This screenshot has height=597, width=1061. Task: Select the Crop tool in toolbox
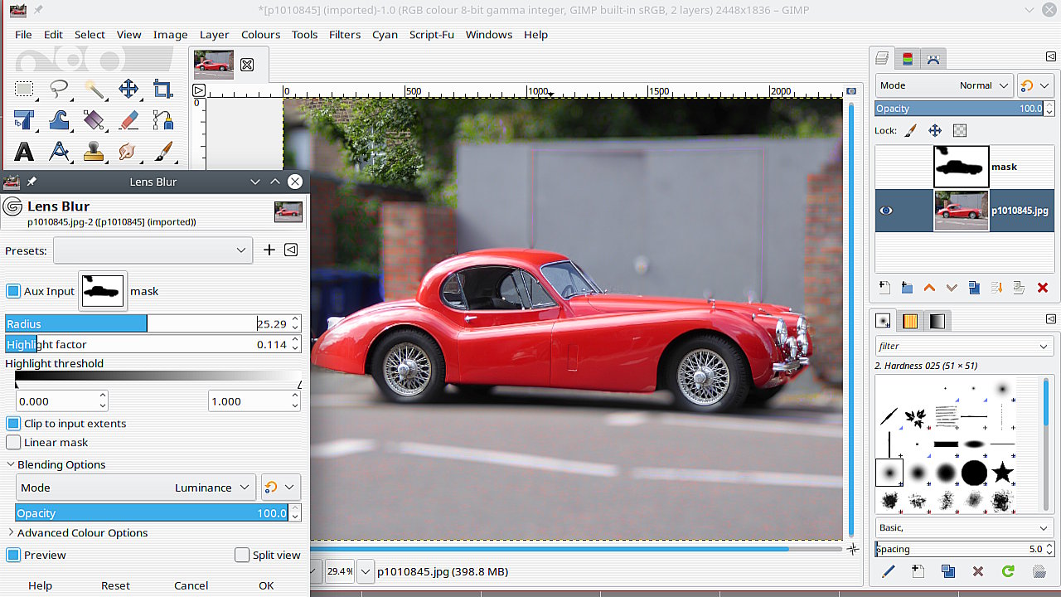tap(162, 89)
